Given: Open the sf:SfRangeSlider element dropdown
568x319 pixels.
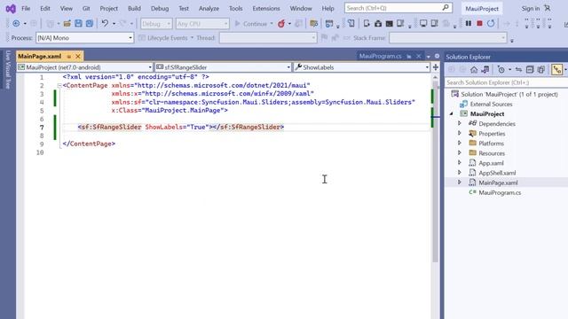Looking at the screenshot, I should coord(223,67).
